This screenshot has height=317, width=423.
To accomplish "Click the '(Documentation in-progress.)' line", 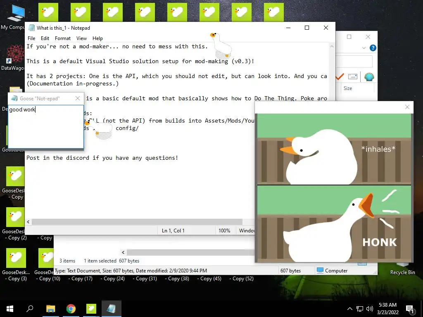I will point(73,83).
